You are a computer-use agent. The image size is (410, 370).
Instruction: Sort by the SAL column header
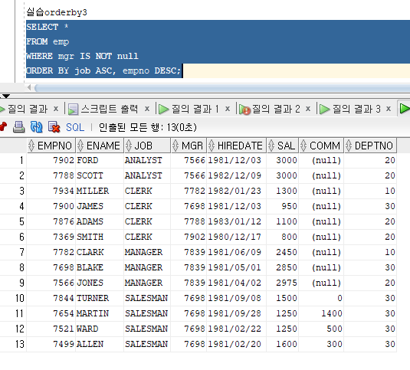pos(283,146)
